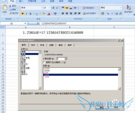Click the accounting number format icon
This screenshot has height=113, width=135.
pos(102,14)
